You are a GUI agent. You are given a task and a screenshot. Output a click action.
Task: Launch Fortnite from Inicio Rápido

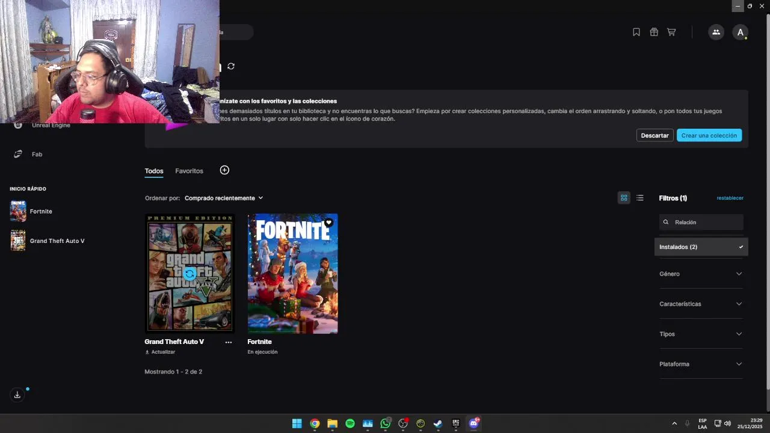(31, 212)
